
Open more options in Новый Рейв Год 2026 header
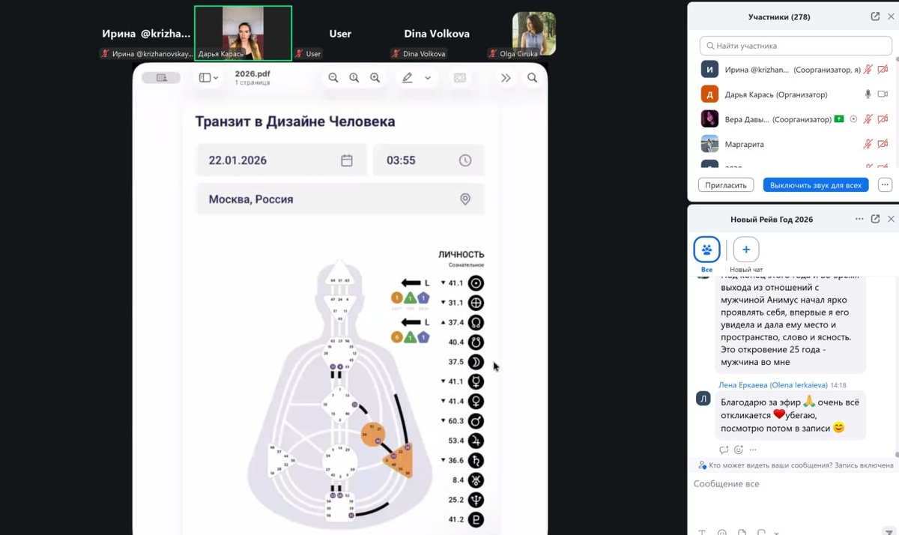859,219
